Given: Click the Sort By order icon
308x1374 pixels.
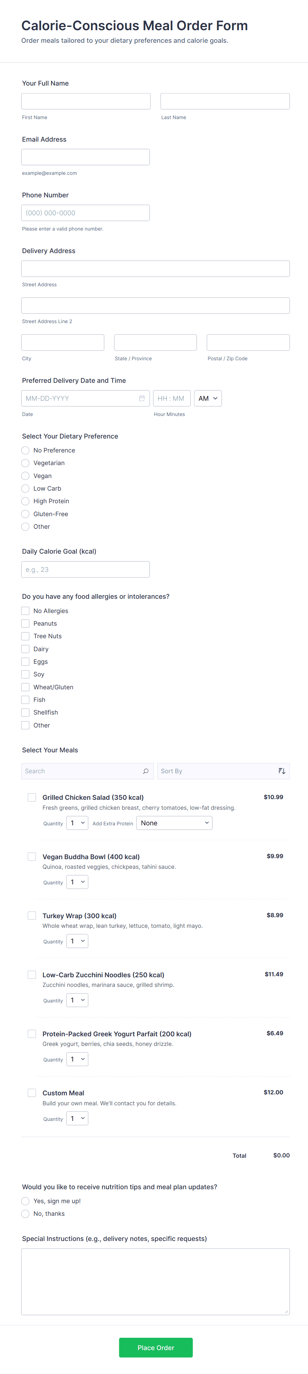Looking at the screenshot, I should [x=282, y=771].
